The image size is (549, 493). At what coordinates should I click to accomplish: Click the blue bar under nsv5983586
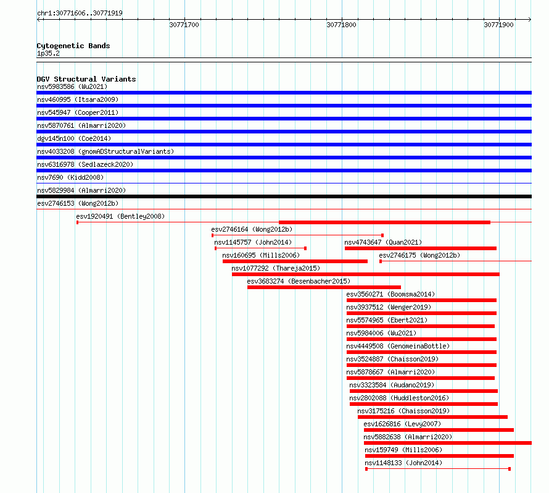pos(284,93)
